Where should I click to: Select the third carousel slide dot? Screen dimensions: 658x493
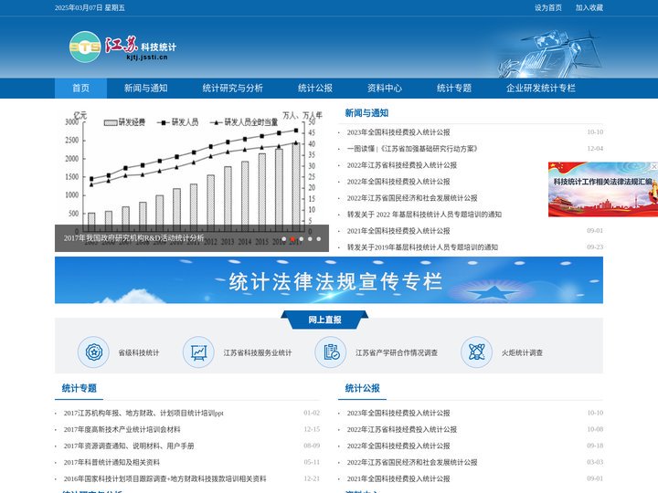[302, 239]
